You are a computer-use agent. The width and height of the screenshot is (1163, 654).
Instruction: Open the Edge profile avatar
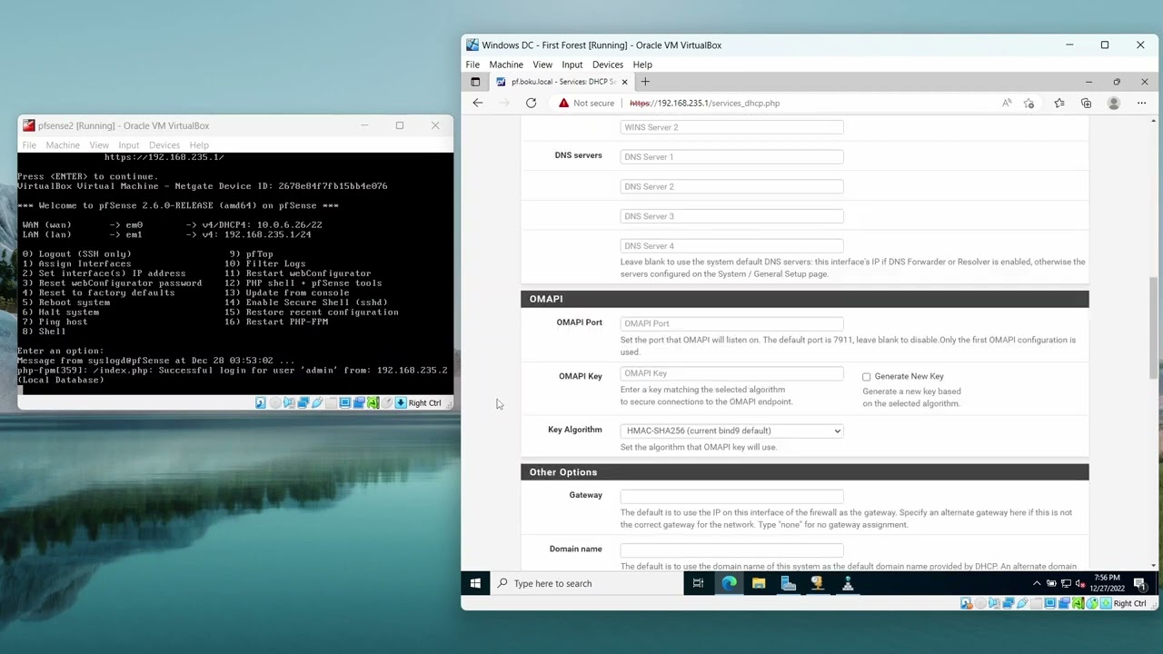click(1114, 103)
